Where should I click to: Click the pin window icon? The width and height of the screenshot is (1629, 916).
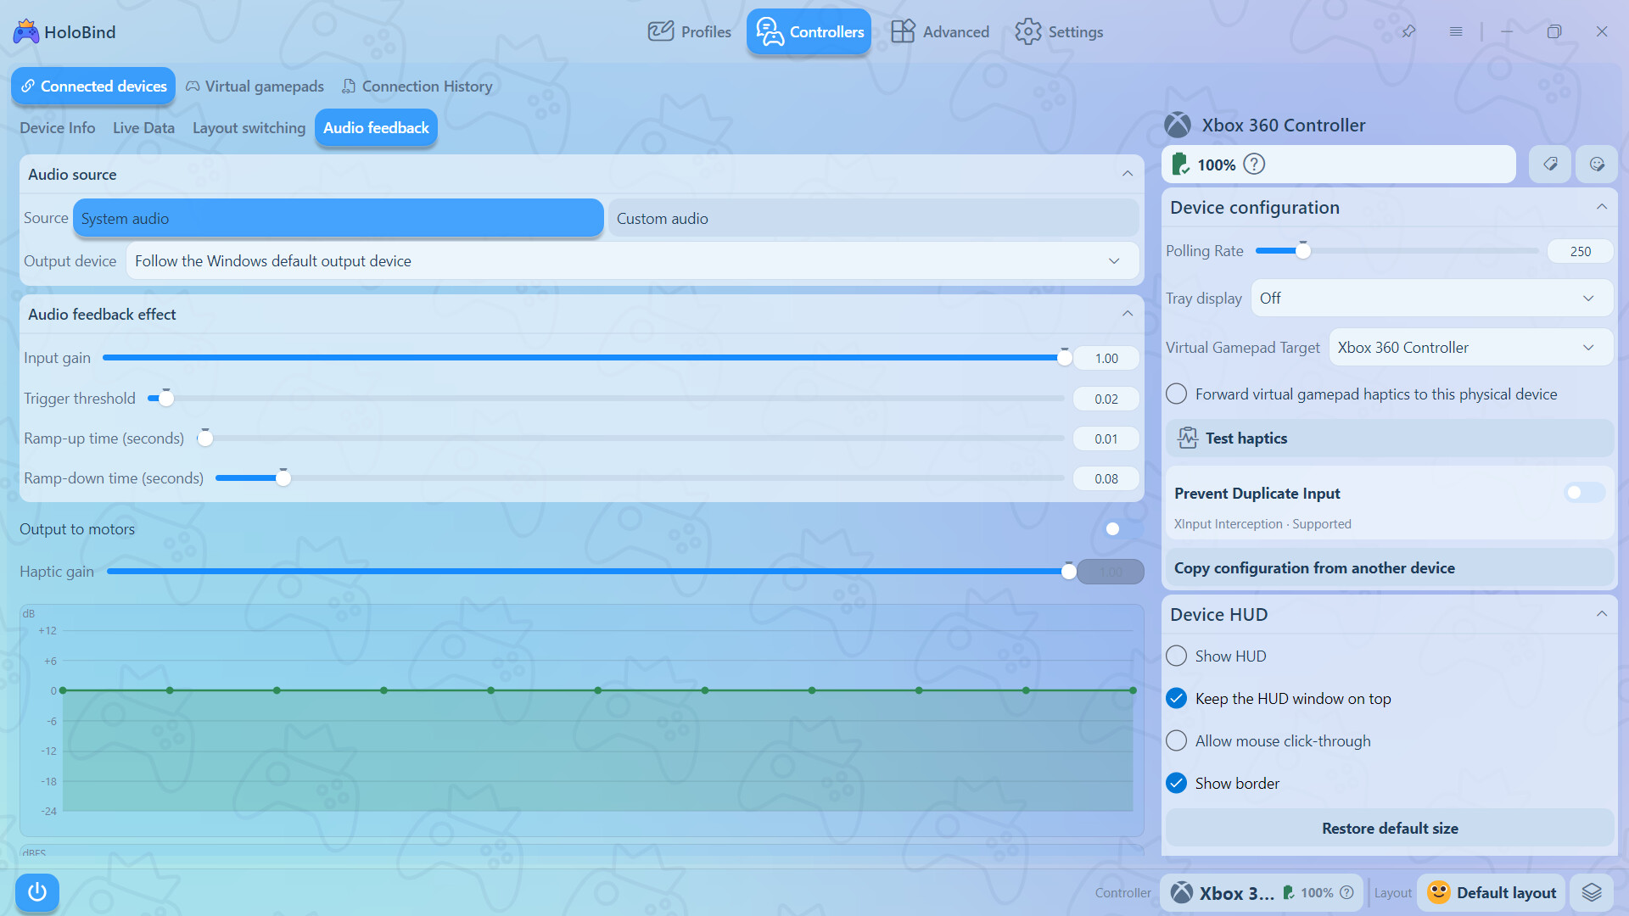tap(1408, 31)
